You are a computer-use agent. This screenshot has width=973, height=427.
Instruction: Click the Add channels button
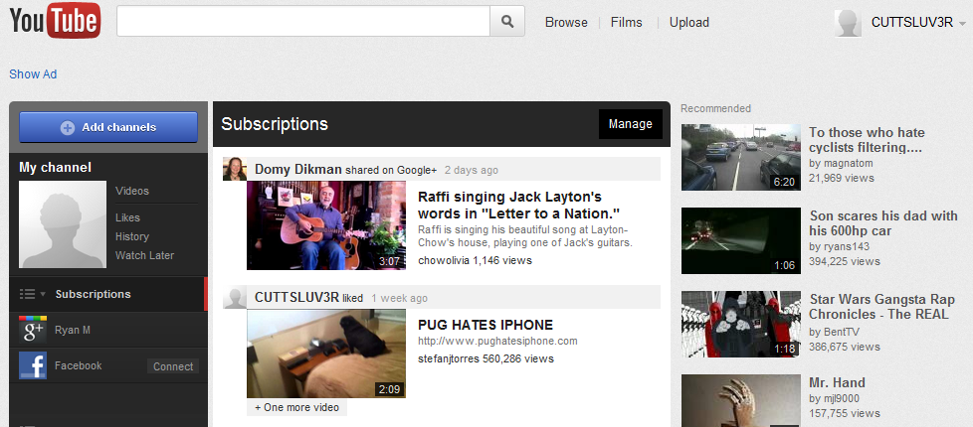pos(108,127)
